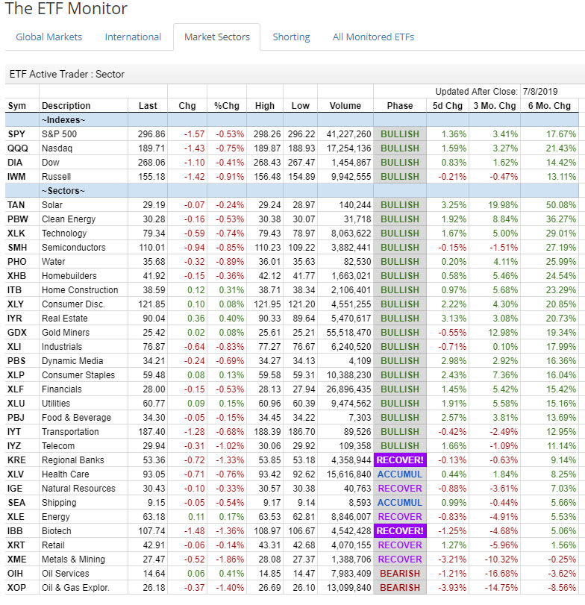Viewport: 585px width, 605px height.
Task: Click the ETF Active Trader : Sector title
Action: tap(66, 74)
